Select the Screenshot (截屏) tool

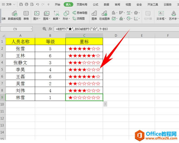point(56,15)
